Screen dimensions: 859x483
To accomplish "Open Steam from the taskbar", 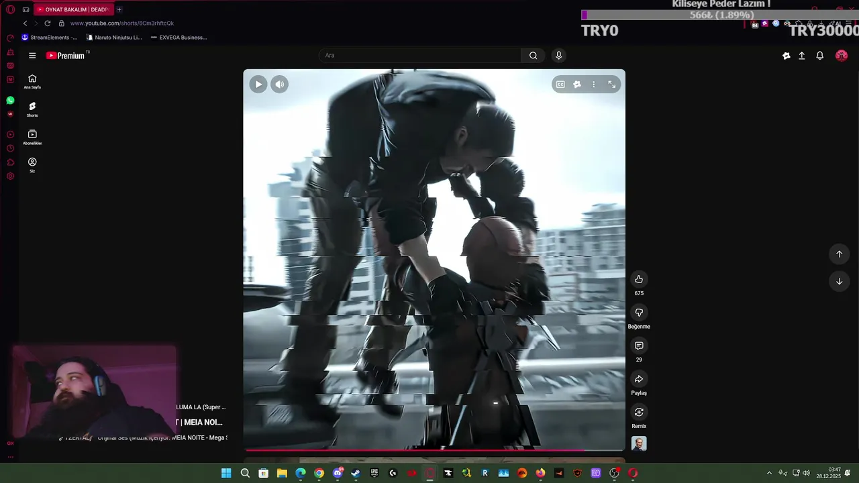I will (x=356, y=473).
